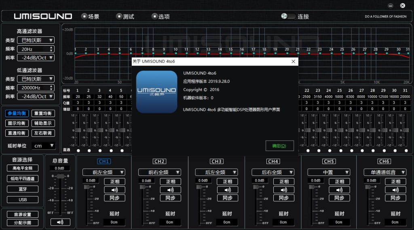
Task: Click the 直通均衡 button
Action: coord(17,133)
